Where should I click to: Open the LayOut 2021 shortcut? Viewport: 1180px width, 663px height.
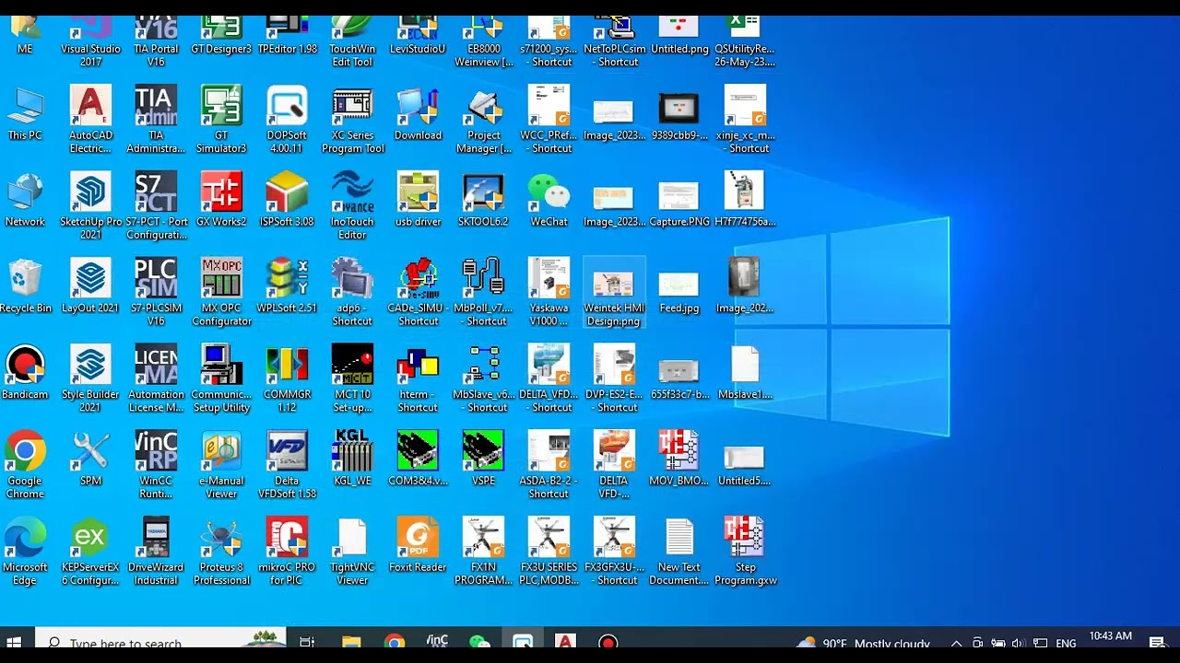point(90,286)
